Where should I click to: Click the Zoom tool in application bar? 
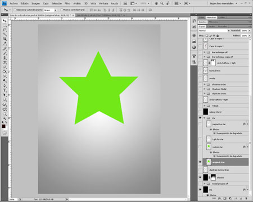162,3
